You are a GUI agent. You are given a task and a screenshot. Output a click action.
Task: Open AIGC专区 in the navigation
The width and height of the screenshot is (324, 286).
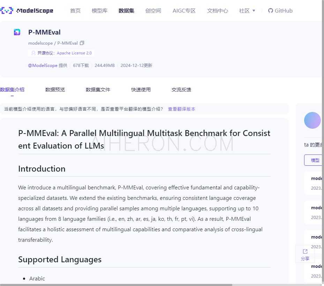184,10
